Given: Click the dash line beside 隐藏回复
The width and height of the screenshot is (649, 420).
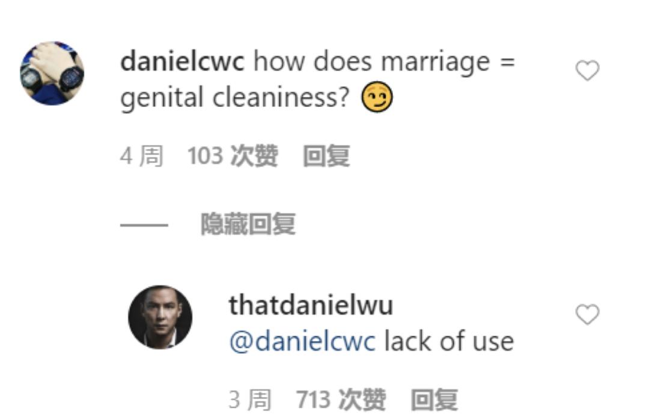Looking at the screenshot, I should click(x=144, y=225).
